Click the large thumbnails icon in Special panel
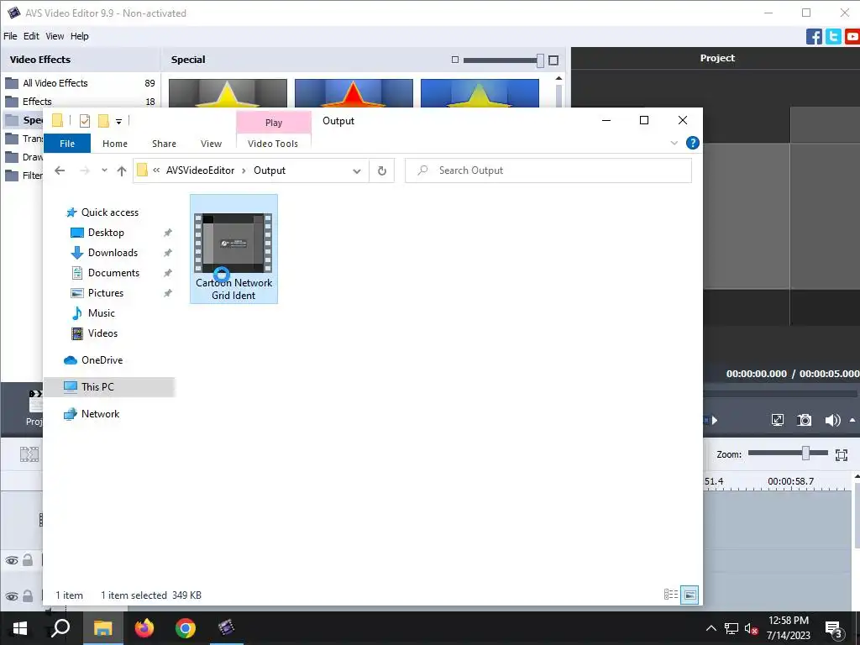860x645 pixels. (553, 60)
